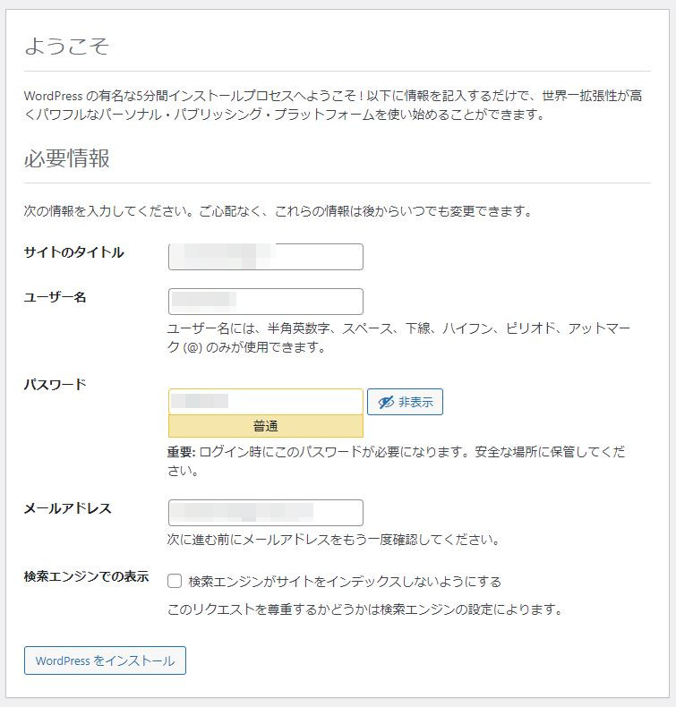Click the email confirmation hint below the address field

coord(333,540)
